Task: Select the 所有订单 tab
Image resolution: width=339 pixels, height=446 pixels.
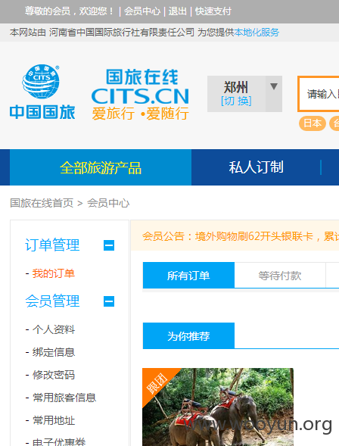Action: (x=188, y=276)
